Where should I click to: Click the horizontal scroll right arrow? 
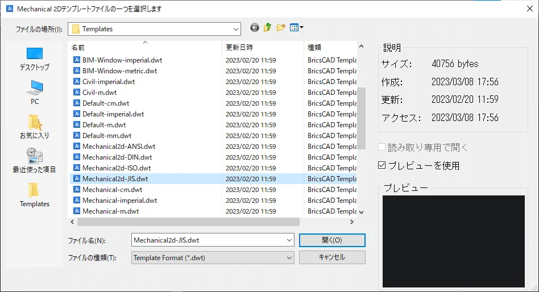pos(351,222)
